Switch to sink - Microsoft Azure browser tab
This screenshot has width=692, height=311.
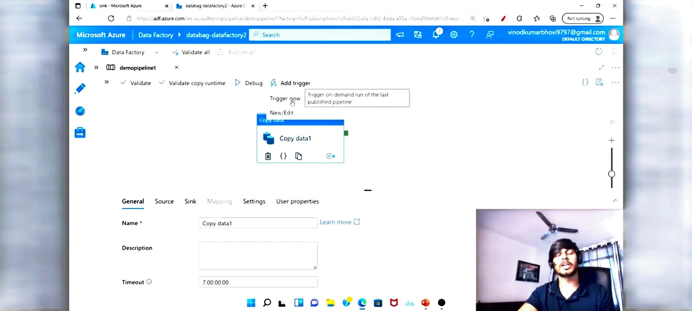coord(129,6)
